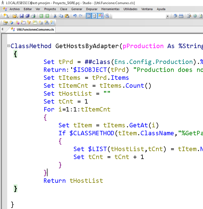This screenshot has height=209, width=203.
Task: Click the Cut scissors icon
Action: click(55, 16)
